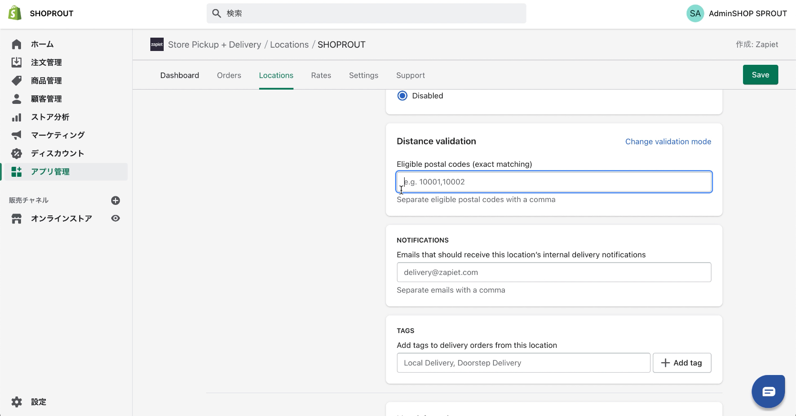Open the AdminSHOP SPROUT account menu
Image resolution: width=796 pixels, height=416 pixels.
point(736,13)
